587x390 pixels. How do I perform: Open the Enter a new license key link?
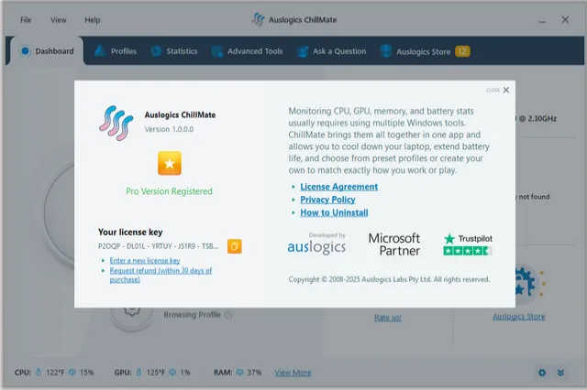coord(145,260)
